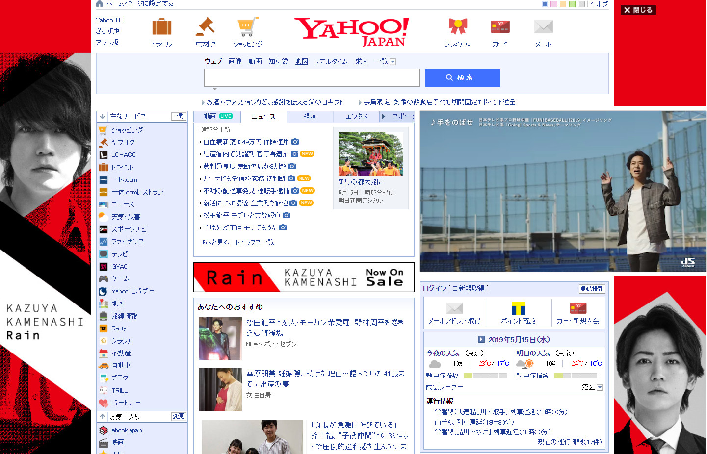This screenshot has height=454, width=707.
Task: Click the スポーツナビ sidebar icon
Action: click(103, 229)
